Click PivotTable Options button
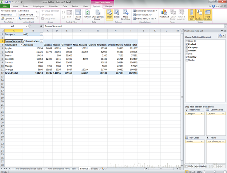227x173 pixels. coord(8,18)
